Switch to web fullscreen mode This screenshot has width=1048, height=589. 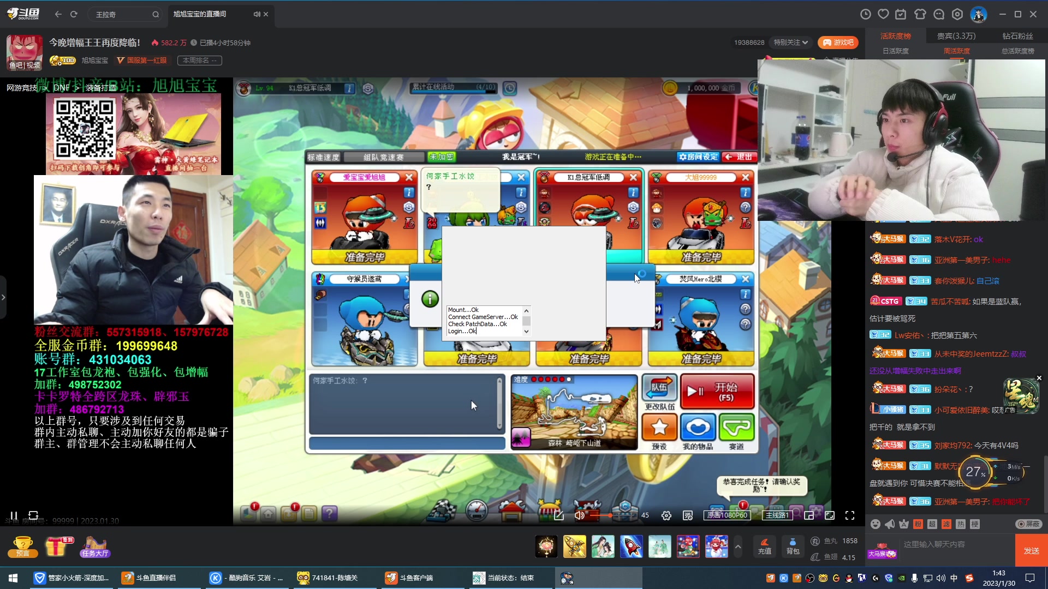click(830, 515)
